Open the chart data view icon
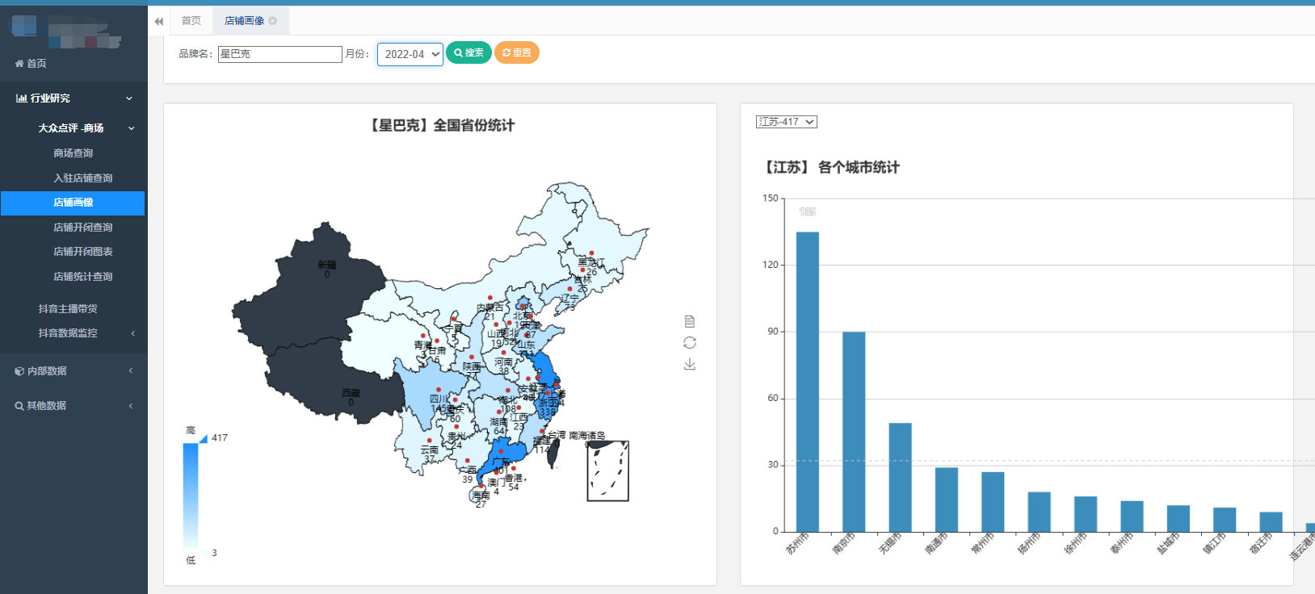Screen dimensions: 1315x594 (x=689, y=321)
